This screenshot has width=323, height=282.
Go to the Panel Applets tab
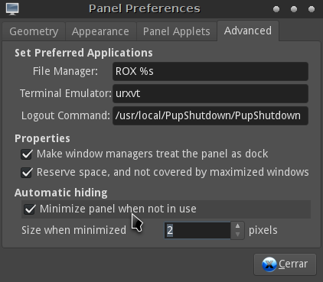177,31
